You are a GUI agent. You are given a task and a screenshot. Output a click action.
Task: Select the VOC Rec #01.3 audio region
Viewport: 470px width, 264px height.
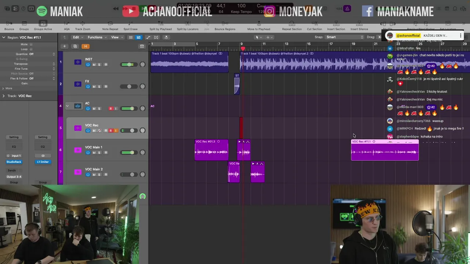211,150
